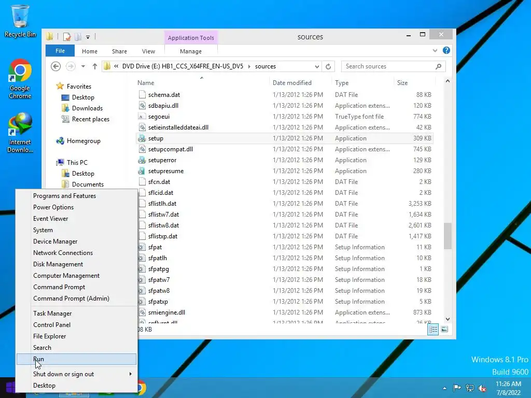Select the setupresume application icon
The height and width of the screenshot is (398, 531).
tap(142, 171)
